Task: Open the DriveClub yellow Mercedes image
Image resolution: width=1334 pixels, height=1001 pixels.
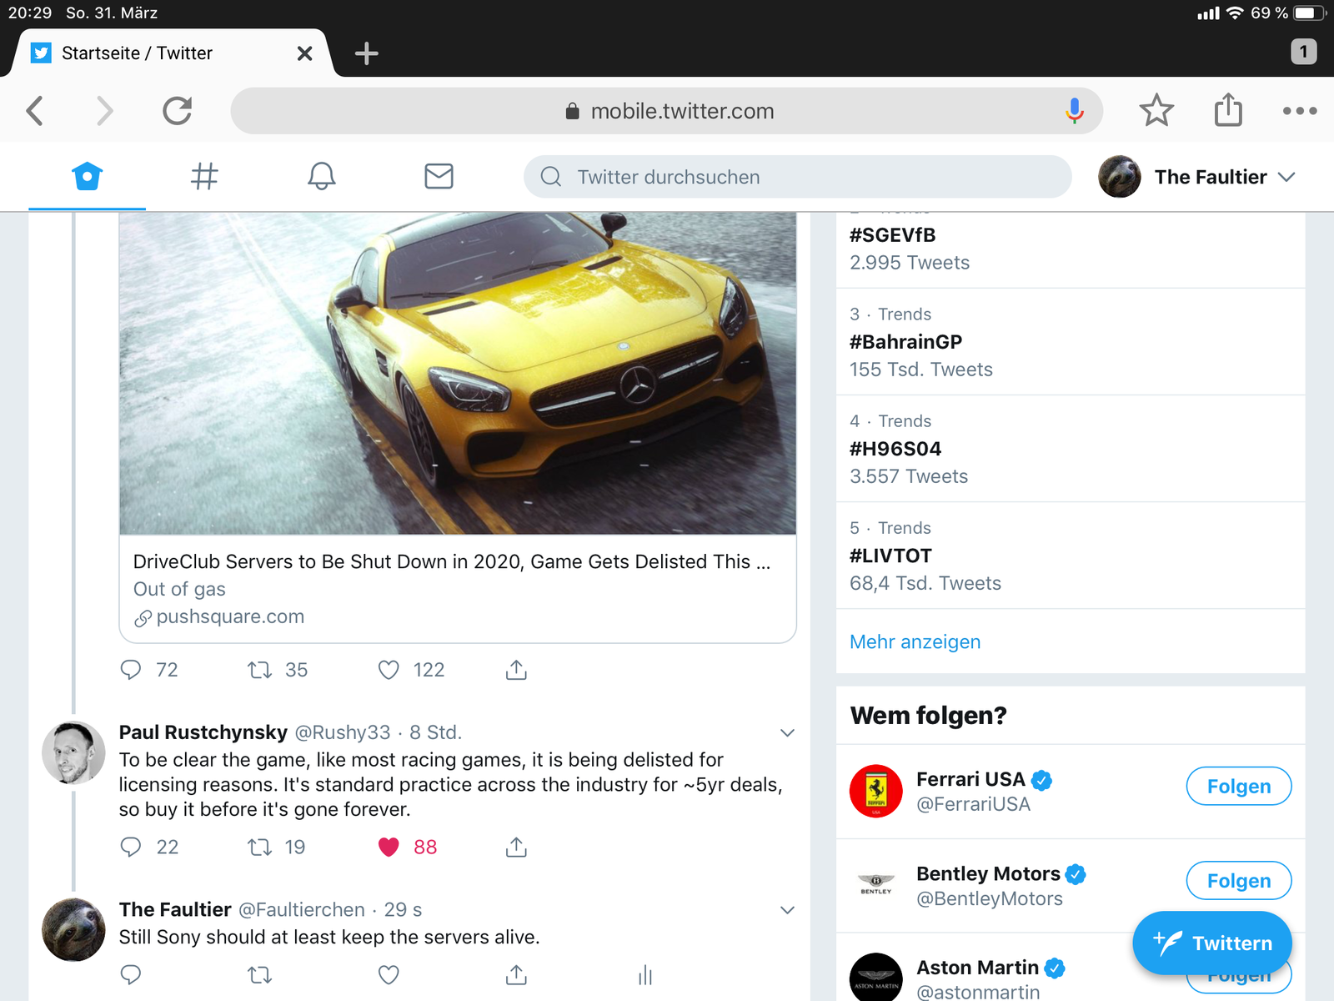Action: (x=458, y=373)
